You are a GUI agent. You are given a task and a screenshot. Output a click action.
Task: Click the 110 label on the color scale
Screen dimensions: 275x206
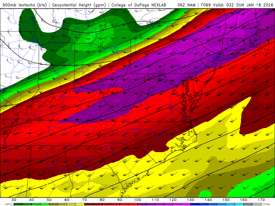click(155, 200)
